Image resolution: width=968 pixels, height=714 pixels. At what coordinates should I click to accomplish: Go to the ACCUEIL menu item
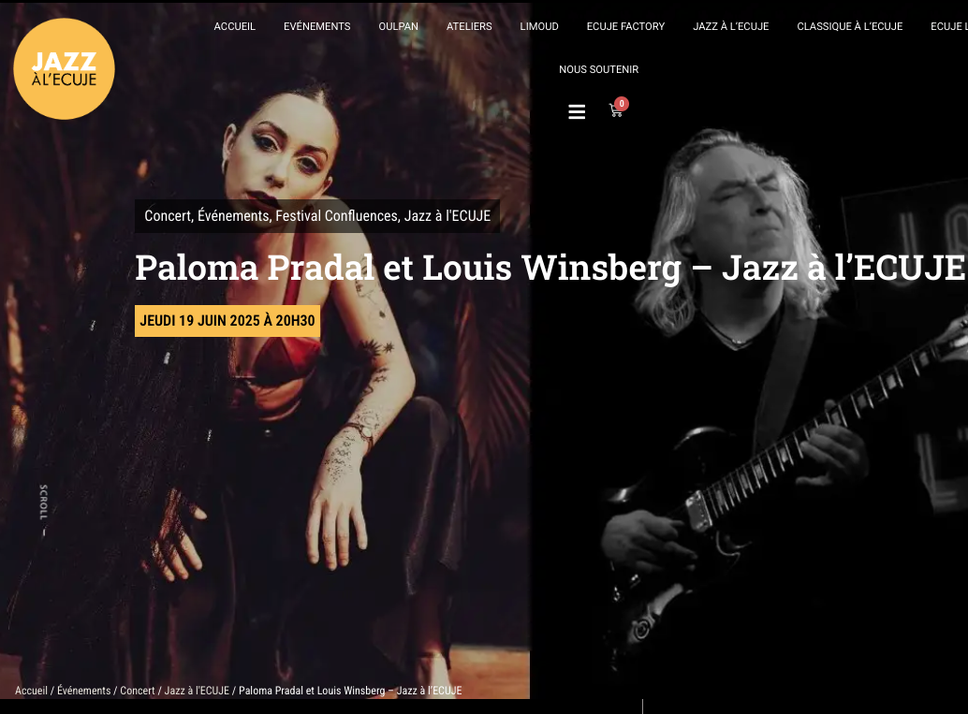coord(235,26)
